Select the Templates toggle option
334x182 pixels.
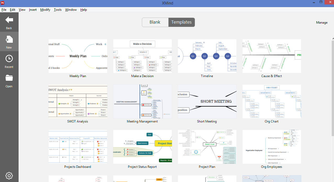click(182, 22)
